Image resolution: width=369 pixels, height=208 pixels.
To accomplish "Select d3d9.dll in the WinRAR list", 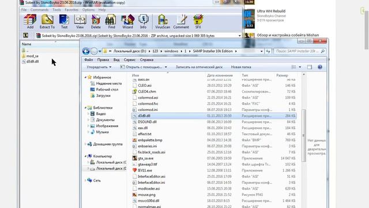I will (x=31, y=62).
